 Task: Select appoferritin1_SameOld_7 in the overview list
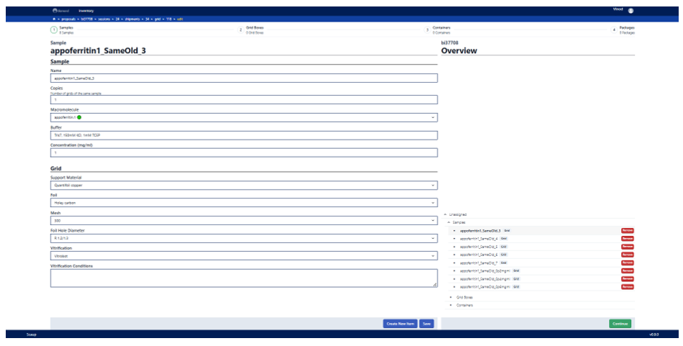pyautogui.click(x=479, y=263)
